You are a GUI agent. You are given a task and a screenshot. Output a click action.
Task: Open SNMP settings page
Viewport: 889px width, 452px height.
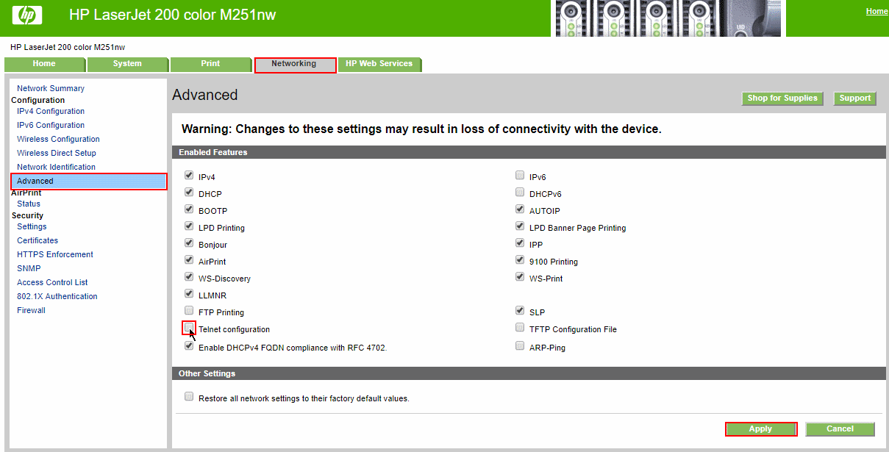coord(29,268)
